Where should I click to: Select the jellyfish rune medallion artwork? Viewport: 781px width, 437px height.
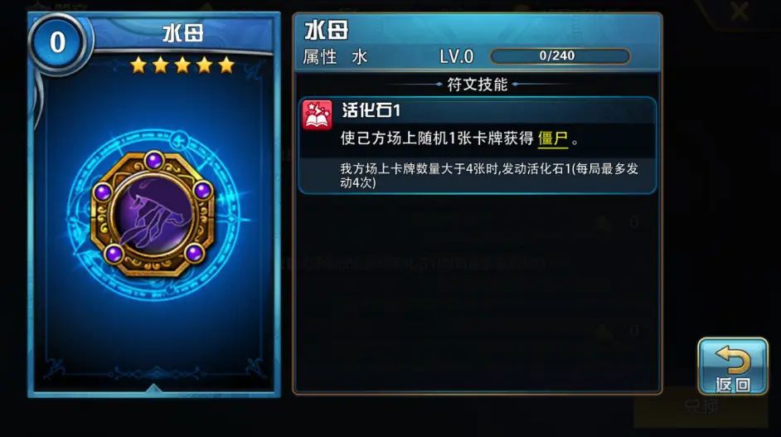pos(153,215)
